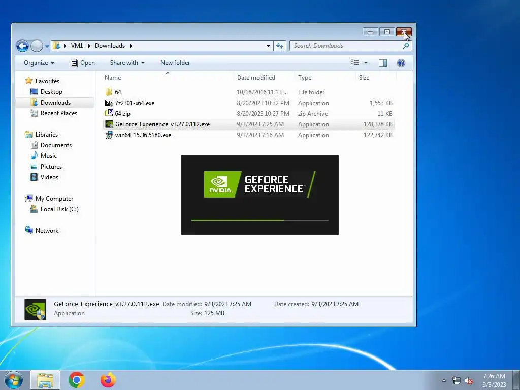Image resolution: width=520 pixels, height=390 pixels.
Task: Launch Google Chrome from the taskbar
Action: tap(77, 380)
